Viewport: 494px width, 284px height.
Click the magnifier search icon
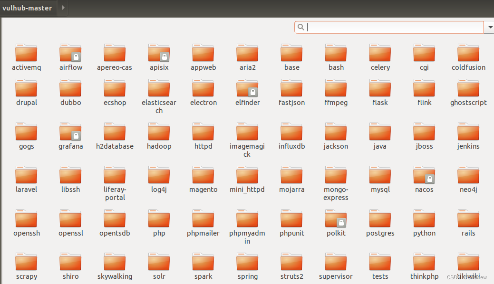click(301, 28)
